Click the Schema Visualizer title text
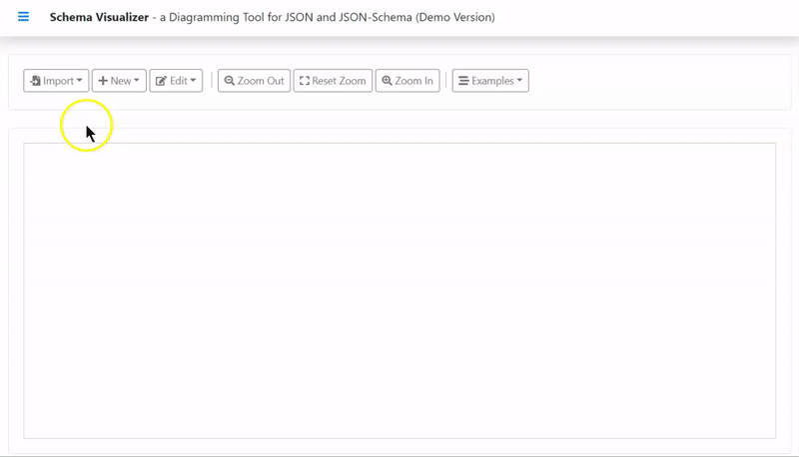Screen dimensions: 799x457 pyautogui.click(x=99, y=17)
